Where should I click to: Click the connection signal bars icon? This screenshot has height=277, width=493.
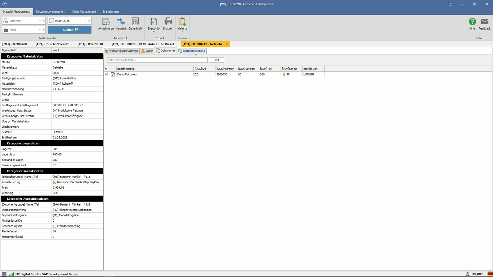(x=11, y=274)
